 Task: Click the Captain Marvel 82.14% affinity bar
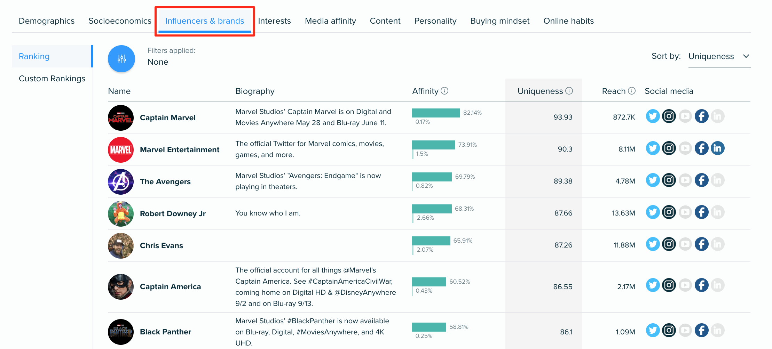click(x=436, y=113)
